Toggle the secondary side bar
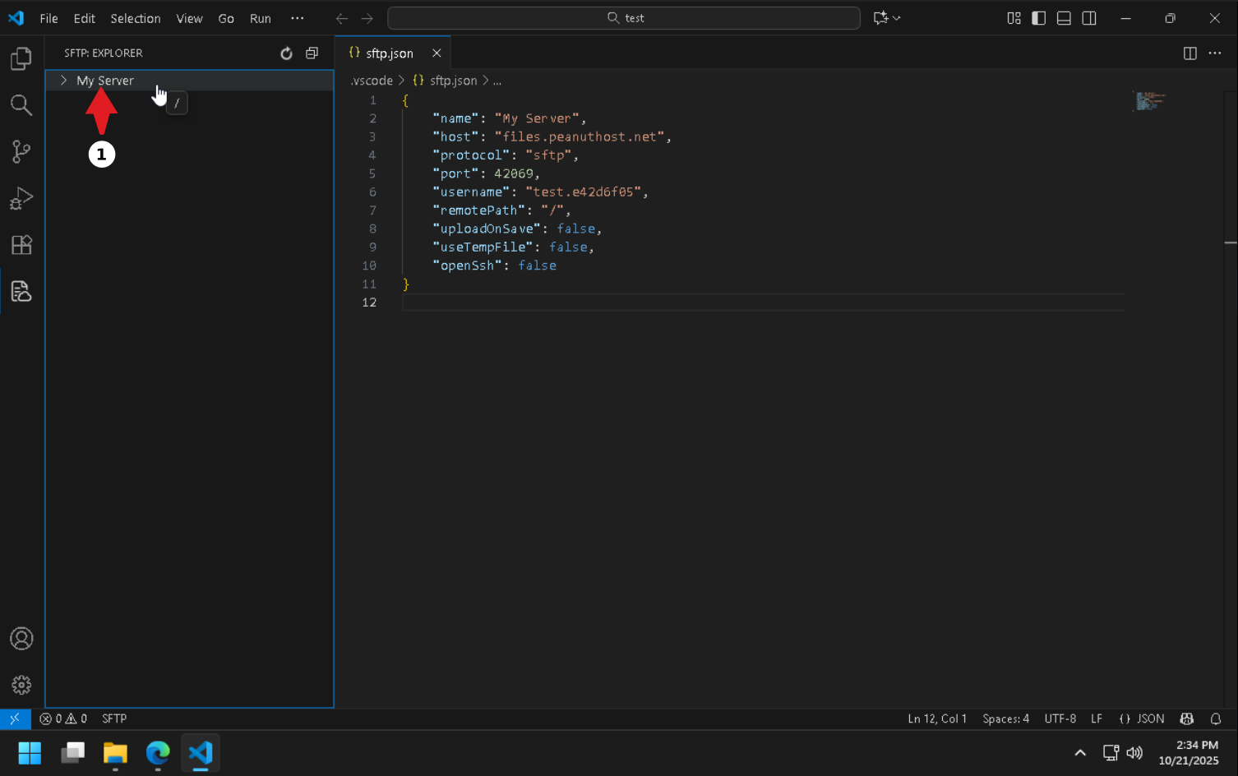Image resolution: width=1238 pixels, height=776 pixels. pyautogui.click(x=1089, y=18)
